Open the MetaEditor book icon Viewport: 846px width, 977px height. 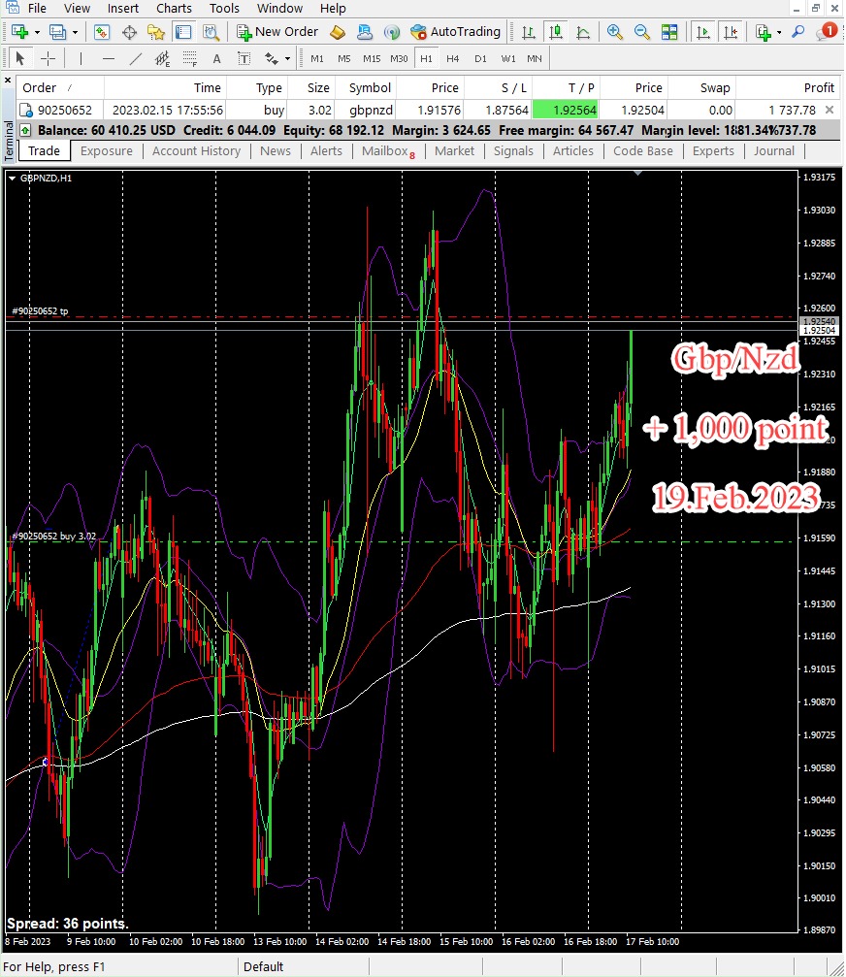click(x=337, y=32)
